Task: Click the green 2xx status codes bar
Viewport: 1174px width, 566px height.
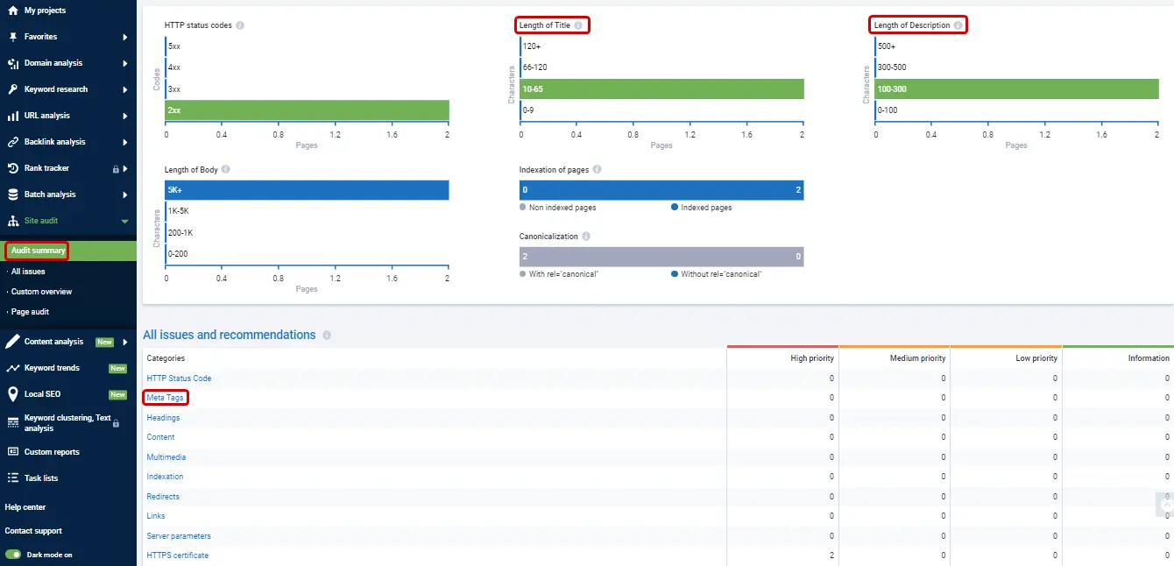Action: click(x=308, y=110)
